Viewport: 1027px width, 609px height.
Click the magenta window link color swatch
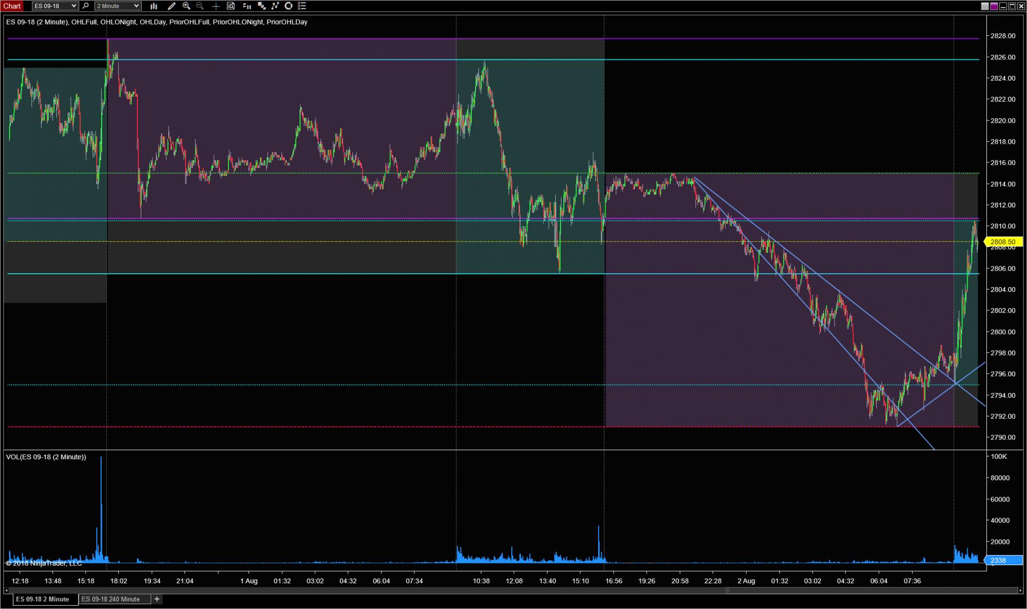(994, 6)
